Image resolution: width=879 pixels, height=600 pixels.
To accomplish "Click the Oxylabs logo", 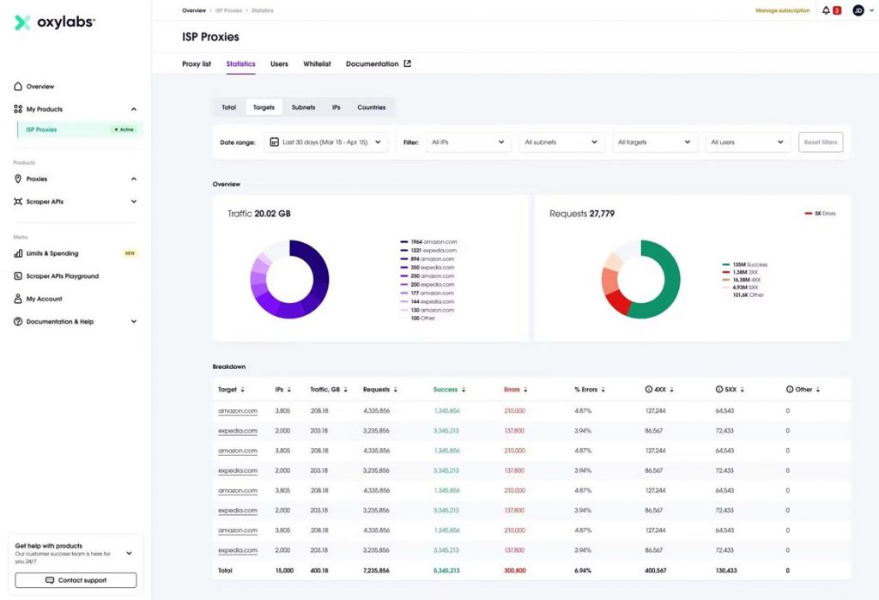I will [54, 22].
